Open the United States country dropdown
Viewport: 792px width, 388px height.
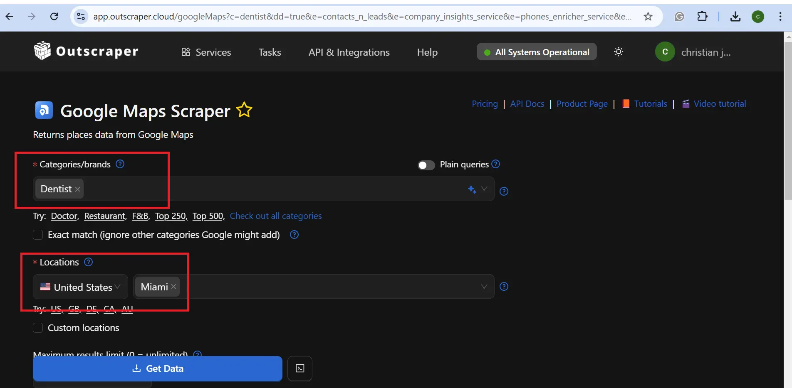pyautogui.click(x=81, y=287)
